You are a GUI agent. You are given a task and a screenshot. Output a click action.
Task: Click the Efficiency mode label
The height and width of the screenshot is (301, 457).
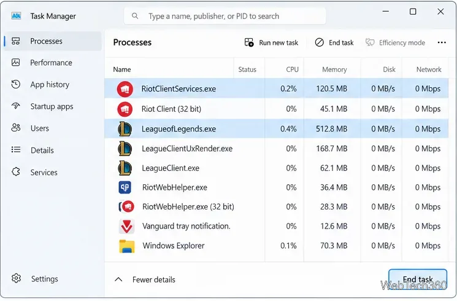tap(402, 43)
